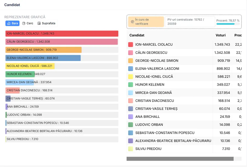Click the pie icon beside Cerc

tap(24, 23)
